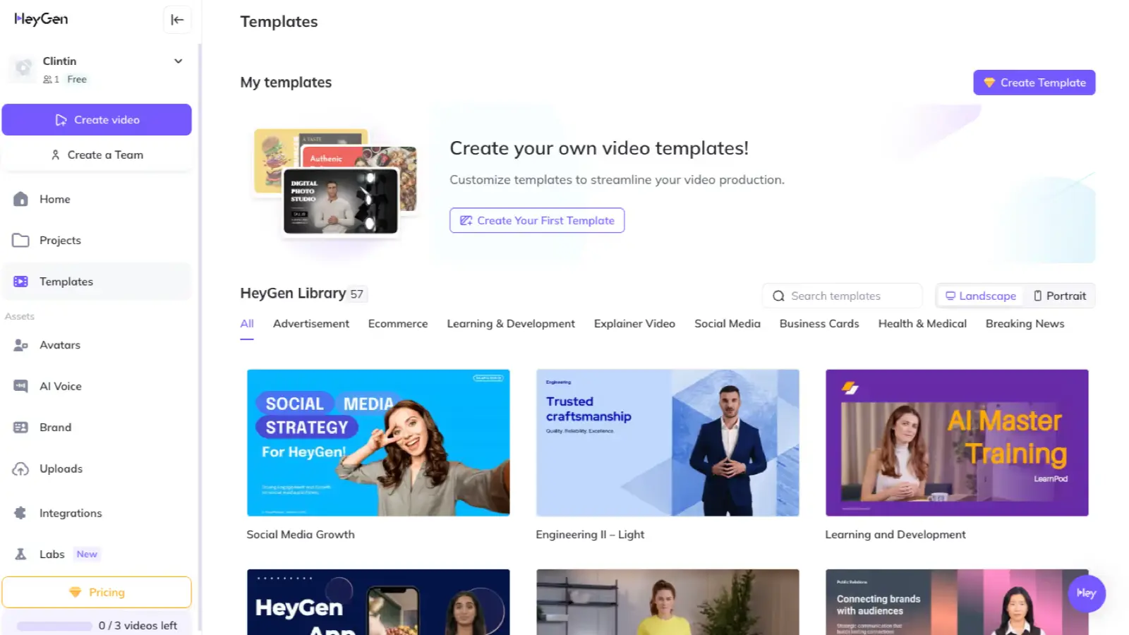Switch to Portrait orientation
The height and width of the screenshot is (635, 1129).
pos(1059,296)
